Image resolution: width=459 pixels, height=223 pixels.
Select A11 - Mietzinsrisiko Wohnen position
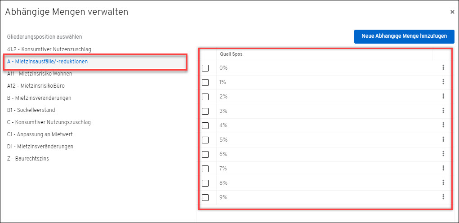click(x=40, y=74)
